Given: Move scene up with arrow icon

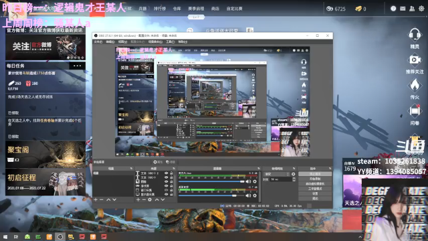Looking at the screenshot, I should tap(108, 199).
